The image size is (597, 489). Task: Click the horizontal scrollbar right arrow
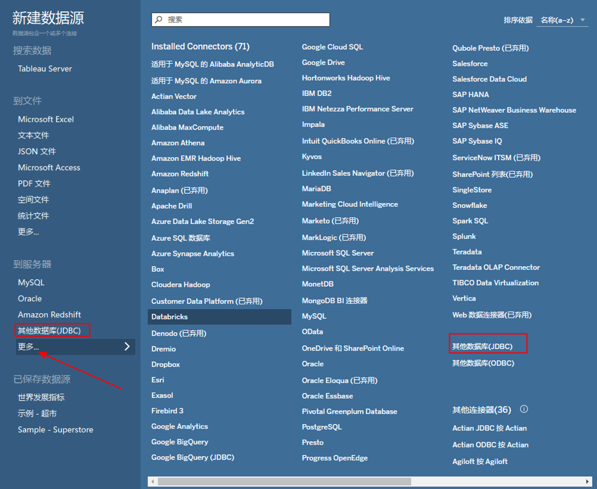pos(588,481)
